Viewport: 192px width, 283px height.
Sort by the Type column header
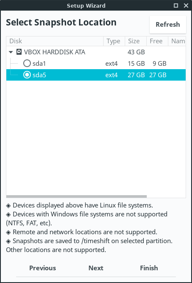[114, 41]
